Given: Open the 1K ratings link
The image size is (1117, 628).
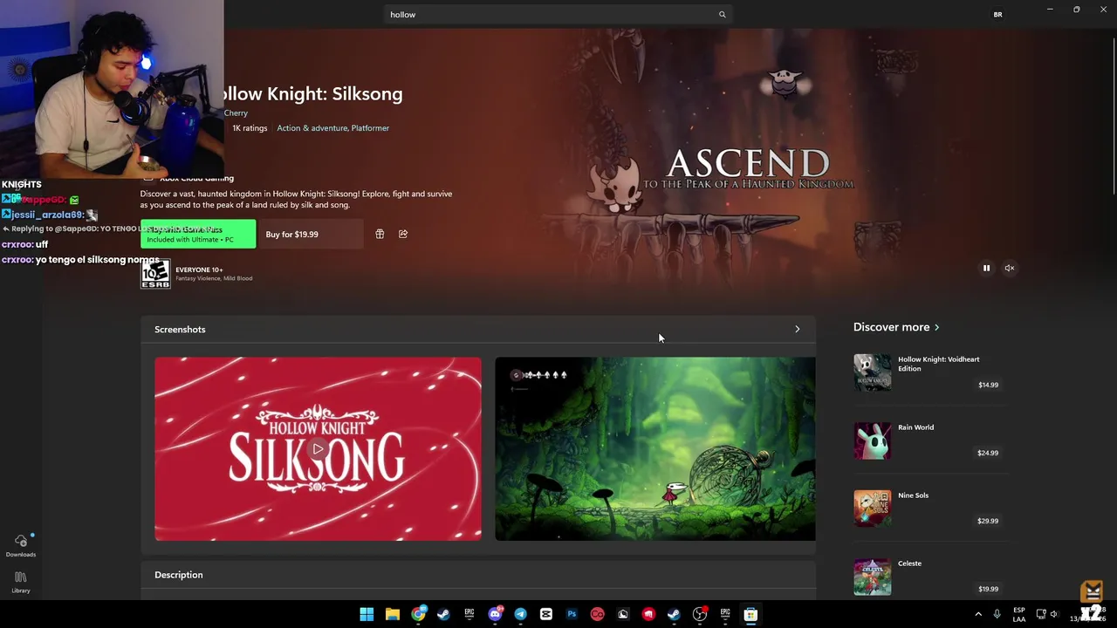Looking at the screenshot, I should [x=250, y=128].
